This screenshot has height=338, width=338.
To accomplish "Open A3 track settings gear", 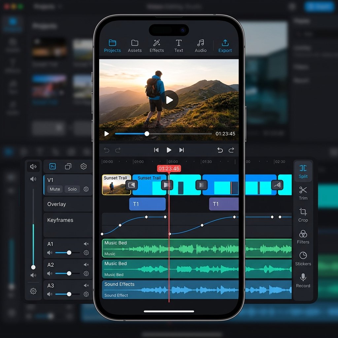I will coord(86,294).
